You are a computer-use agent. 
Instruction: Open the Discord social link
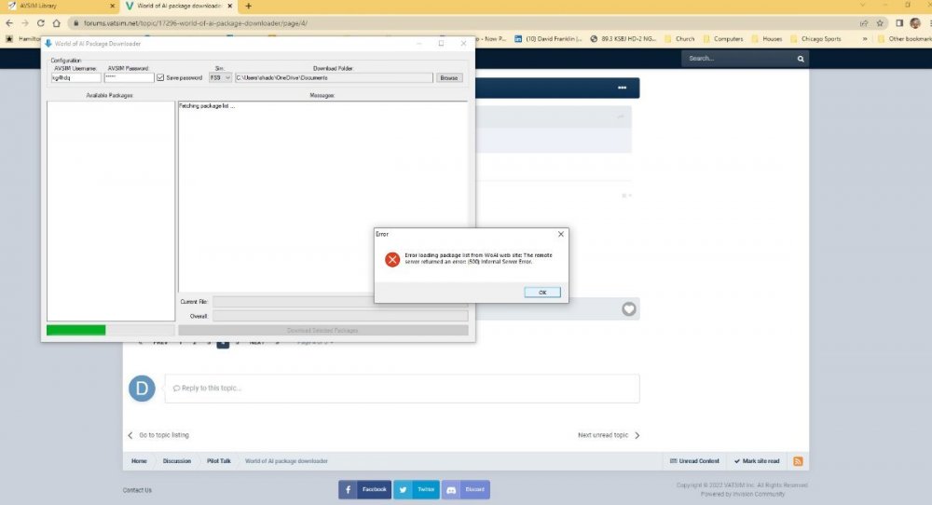[x=466, y=489]
